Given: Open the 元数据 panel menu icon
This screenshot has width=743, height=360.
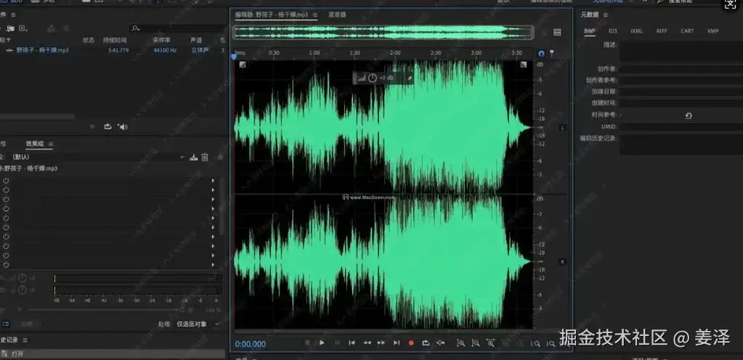Looking at the screenshot, I should 606,15.
